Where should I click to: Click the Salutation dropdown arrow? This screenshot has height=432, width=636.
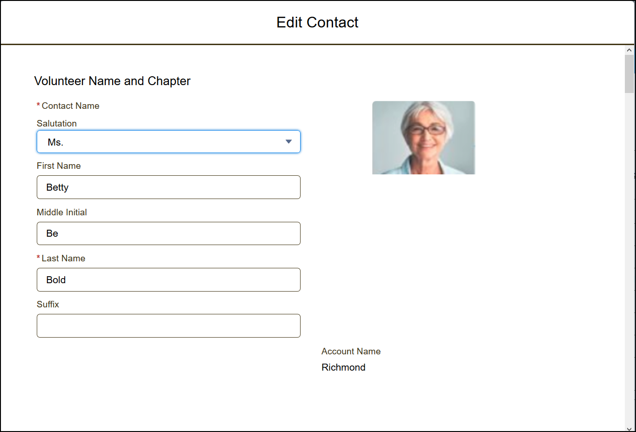tap(288, 142)
